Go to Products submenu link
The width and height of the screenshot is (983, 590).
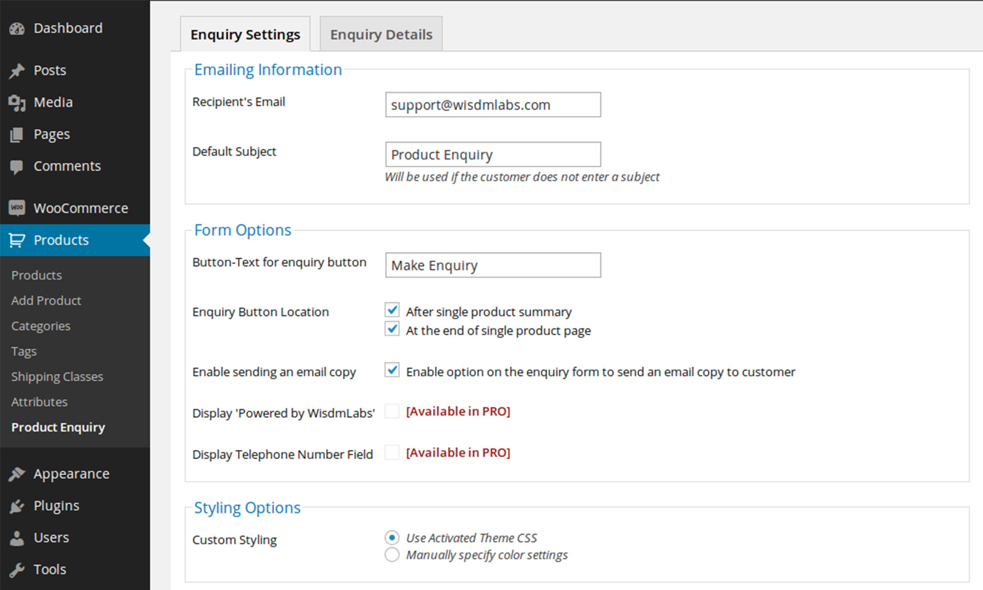(x=37, y=275)
